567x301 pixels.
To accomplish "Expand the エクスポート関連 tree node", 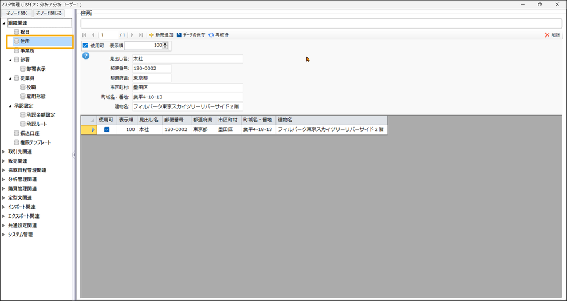I will coord(3,216).
